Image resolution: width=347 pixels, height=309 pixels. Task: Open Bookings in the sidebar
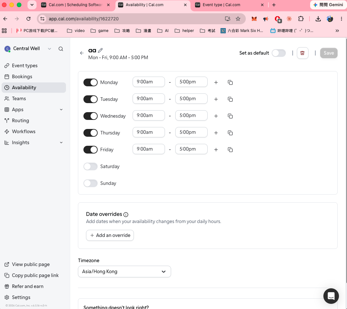point(34,77)
